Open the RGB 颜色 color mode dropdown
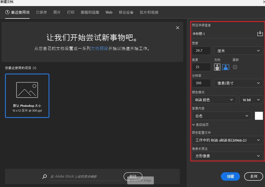Viewport: 265px width, 187px height. click(214, 100)
